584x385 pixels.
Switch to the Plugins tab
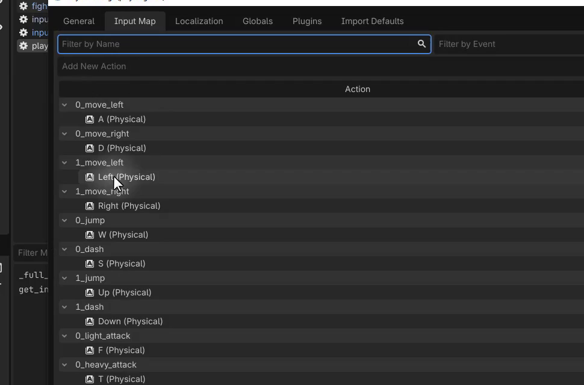pos(307,21)
